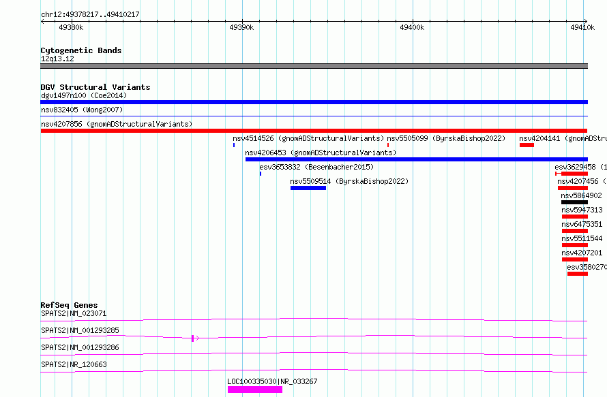Select the magenta LOC100335030 gene block
This screenshot has width=607, height=397.
click(254, 390)
